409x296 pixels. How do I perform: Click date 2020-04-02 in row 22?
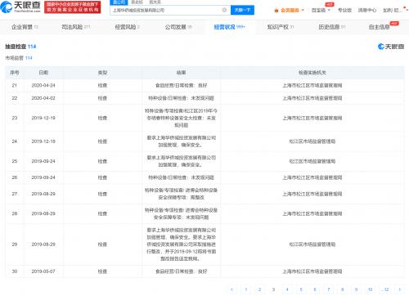tap(43, 98)
